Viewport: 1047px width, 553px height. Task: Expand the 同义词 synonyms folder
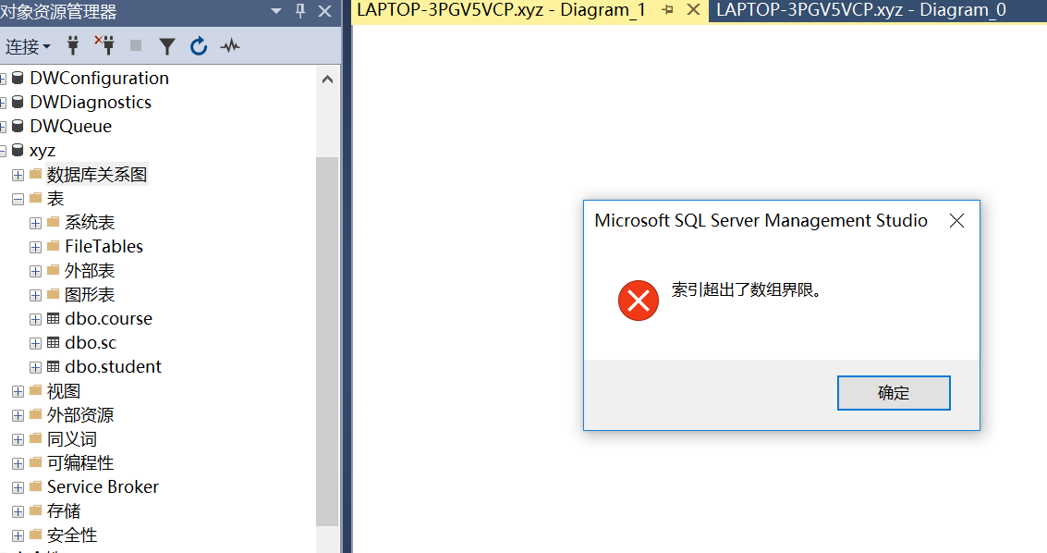(18, 439)
